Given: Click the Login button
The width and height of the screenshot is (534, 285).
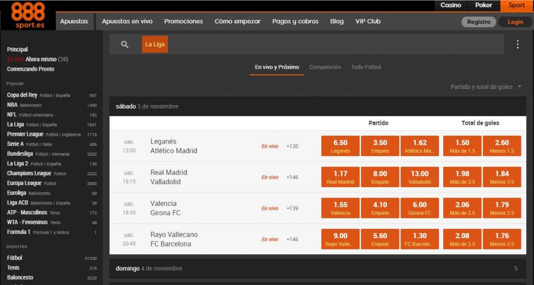Looking at the screenshot, I should click(x=515, y=22).
